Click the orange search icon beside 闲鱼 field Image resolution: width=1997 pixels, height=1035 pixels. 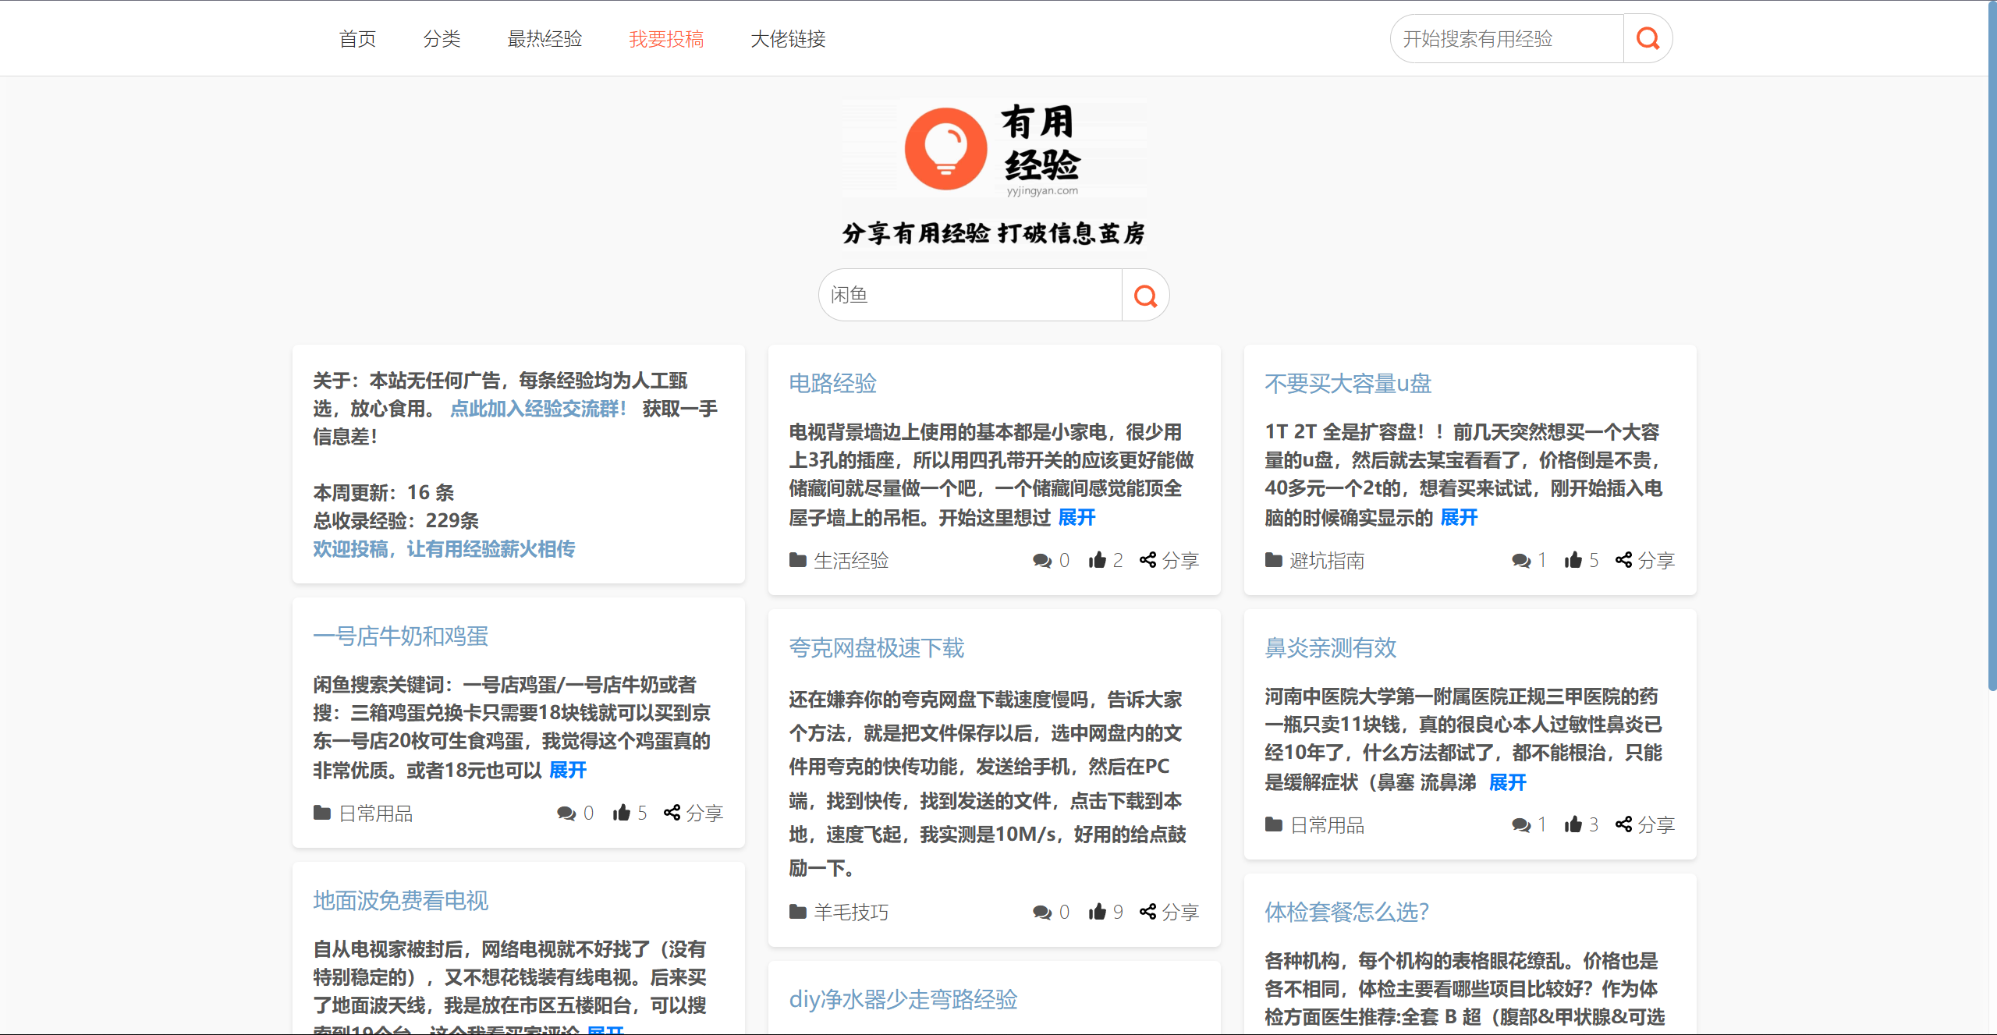[1145, 296]
